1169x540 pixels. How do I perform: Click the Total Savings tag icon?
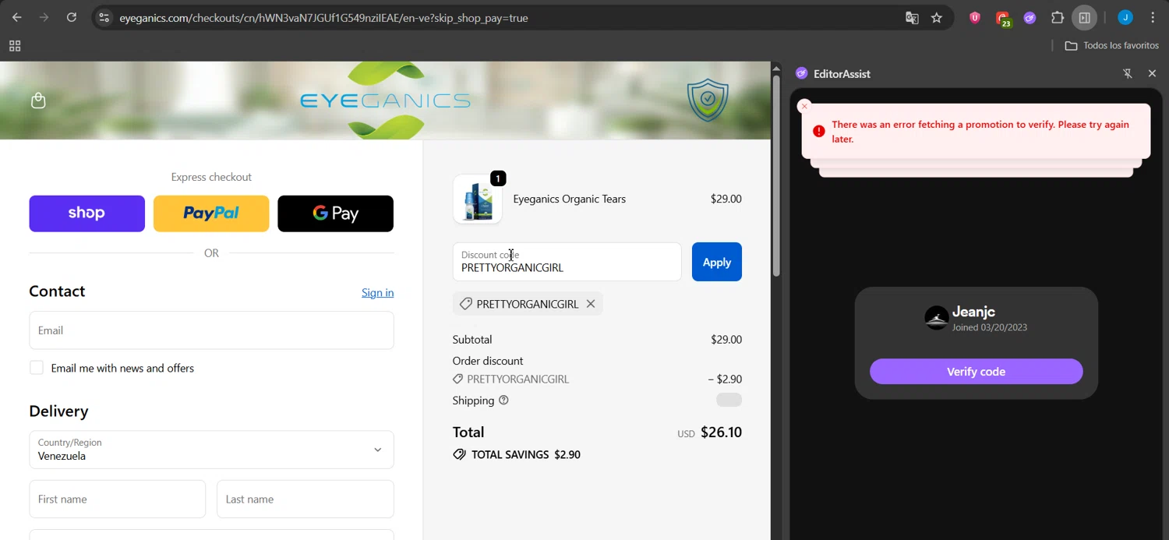pyautogui.click(x=459, y=454)
